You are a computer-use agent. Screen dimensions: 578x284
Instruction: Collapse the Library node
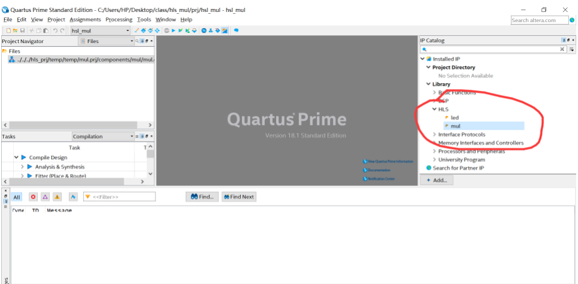(x=429, y=84)
